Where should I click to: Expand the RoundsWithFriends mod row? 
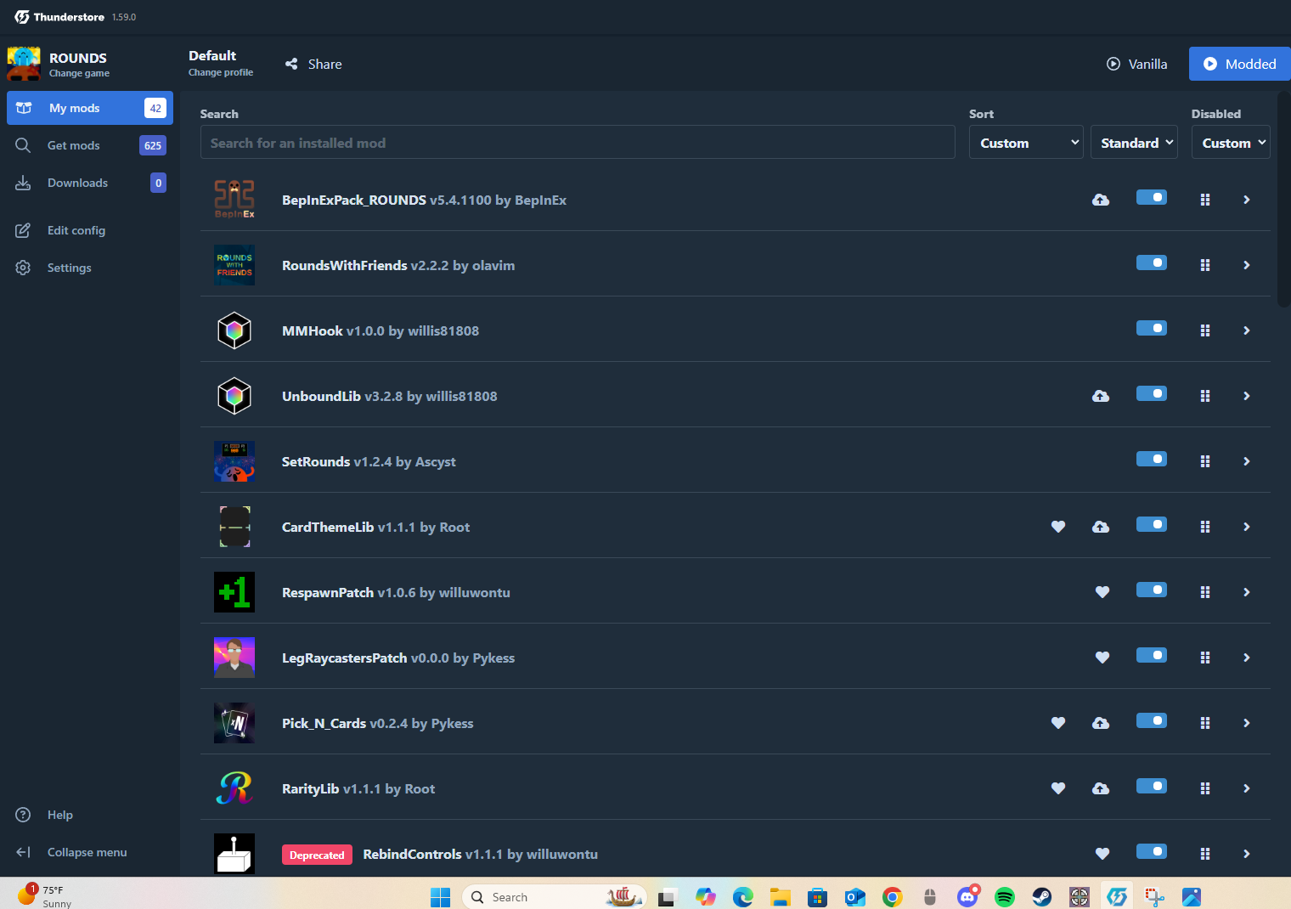(x=1247, y=265)
